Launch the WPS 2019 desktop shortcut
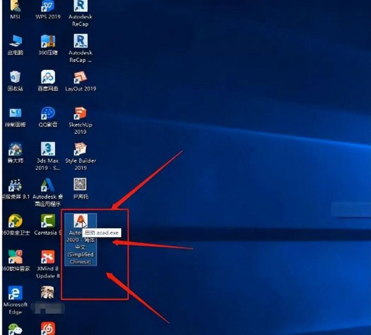371x335 pixels. [48, 7]
